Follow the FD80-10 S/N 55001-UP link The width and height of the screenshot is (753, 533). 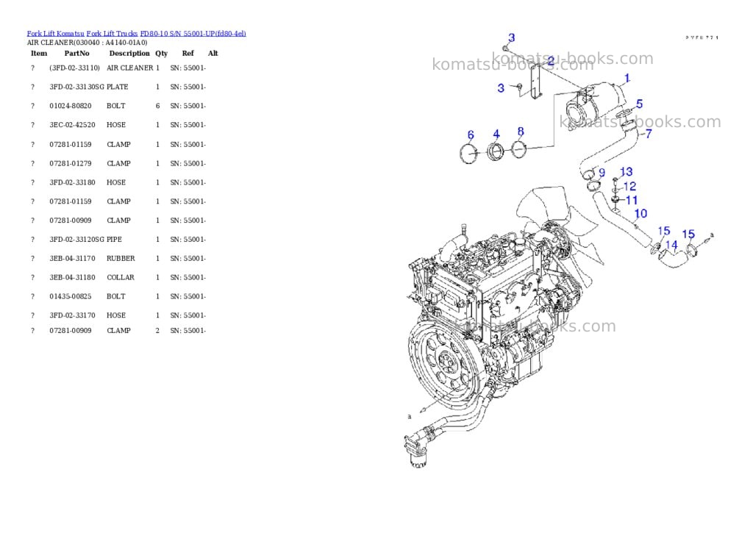click(x=193, y=34)
